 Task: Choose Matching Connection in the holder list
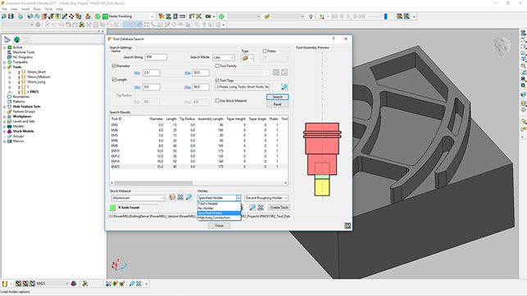219,218
